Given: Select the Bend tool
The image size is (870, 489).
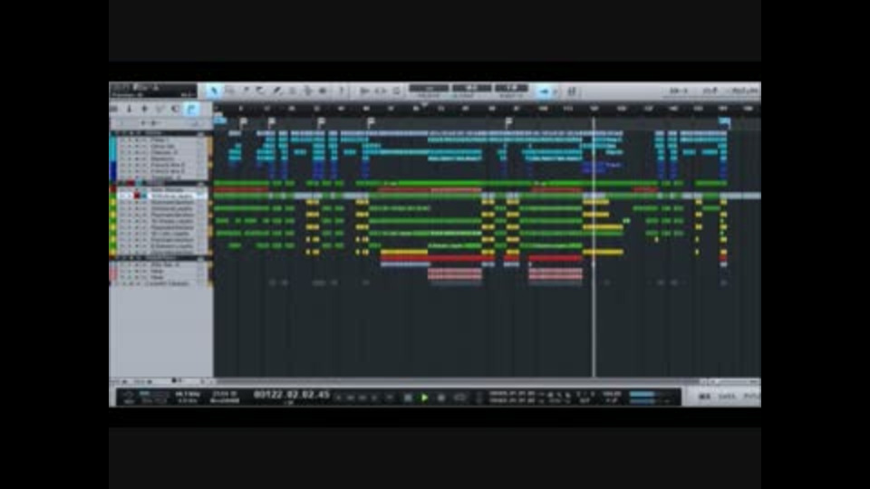Looking at the screenshot, I should tap(307, 91).
